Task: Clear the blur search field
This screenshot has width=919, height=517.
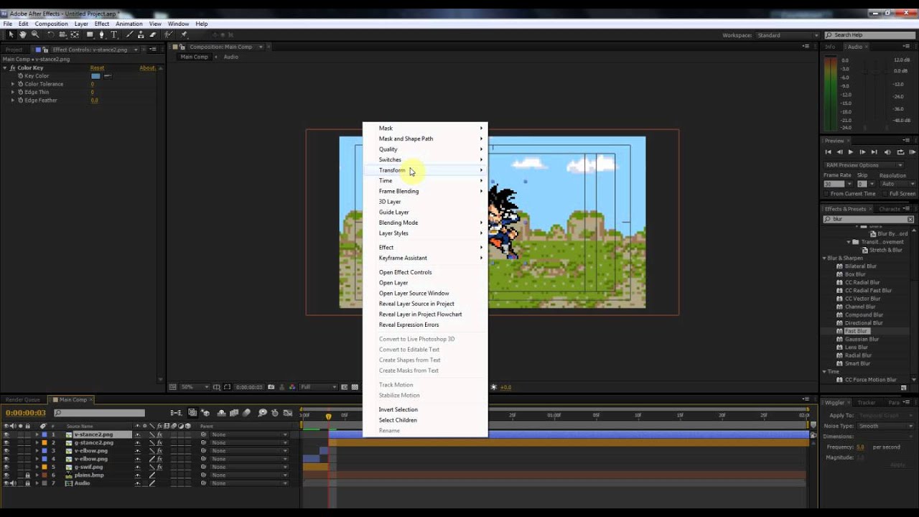Action: click(910, 219)
